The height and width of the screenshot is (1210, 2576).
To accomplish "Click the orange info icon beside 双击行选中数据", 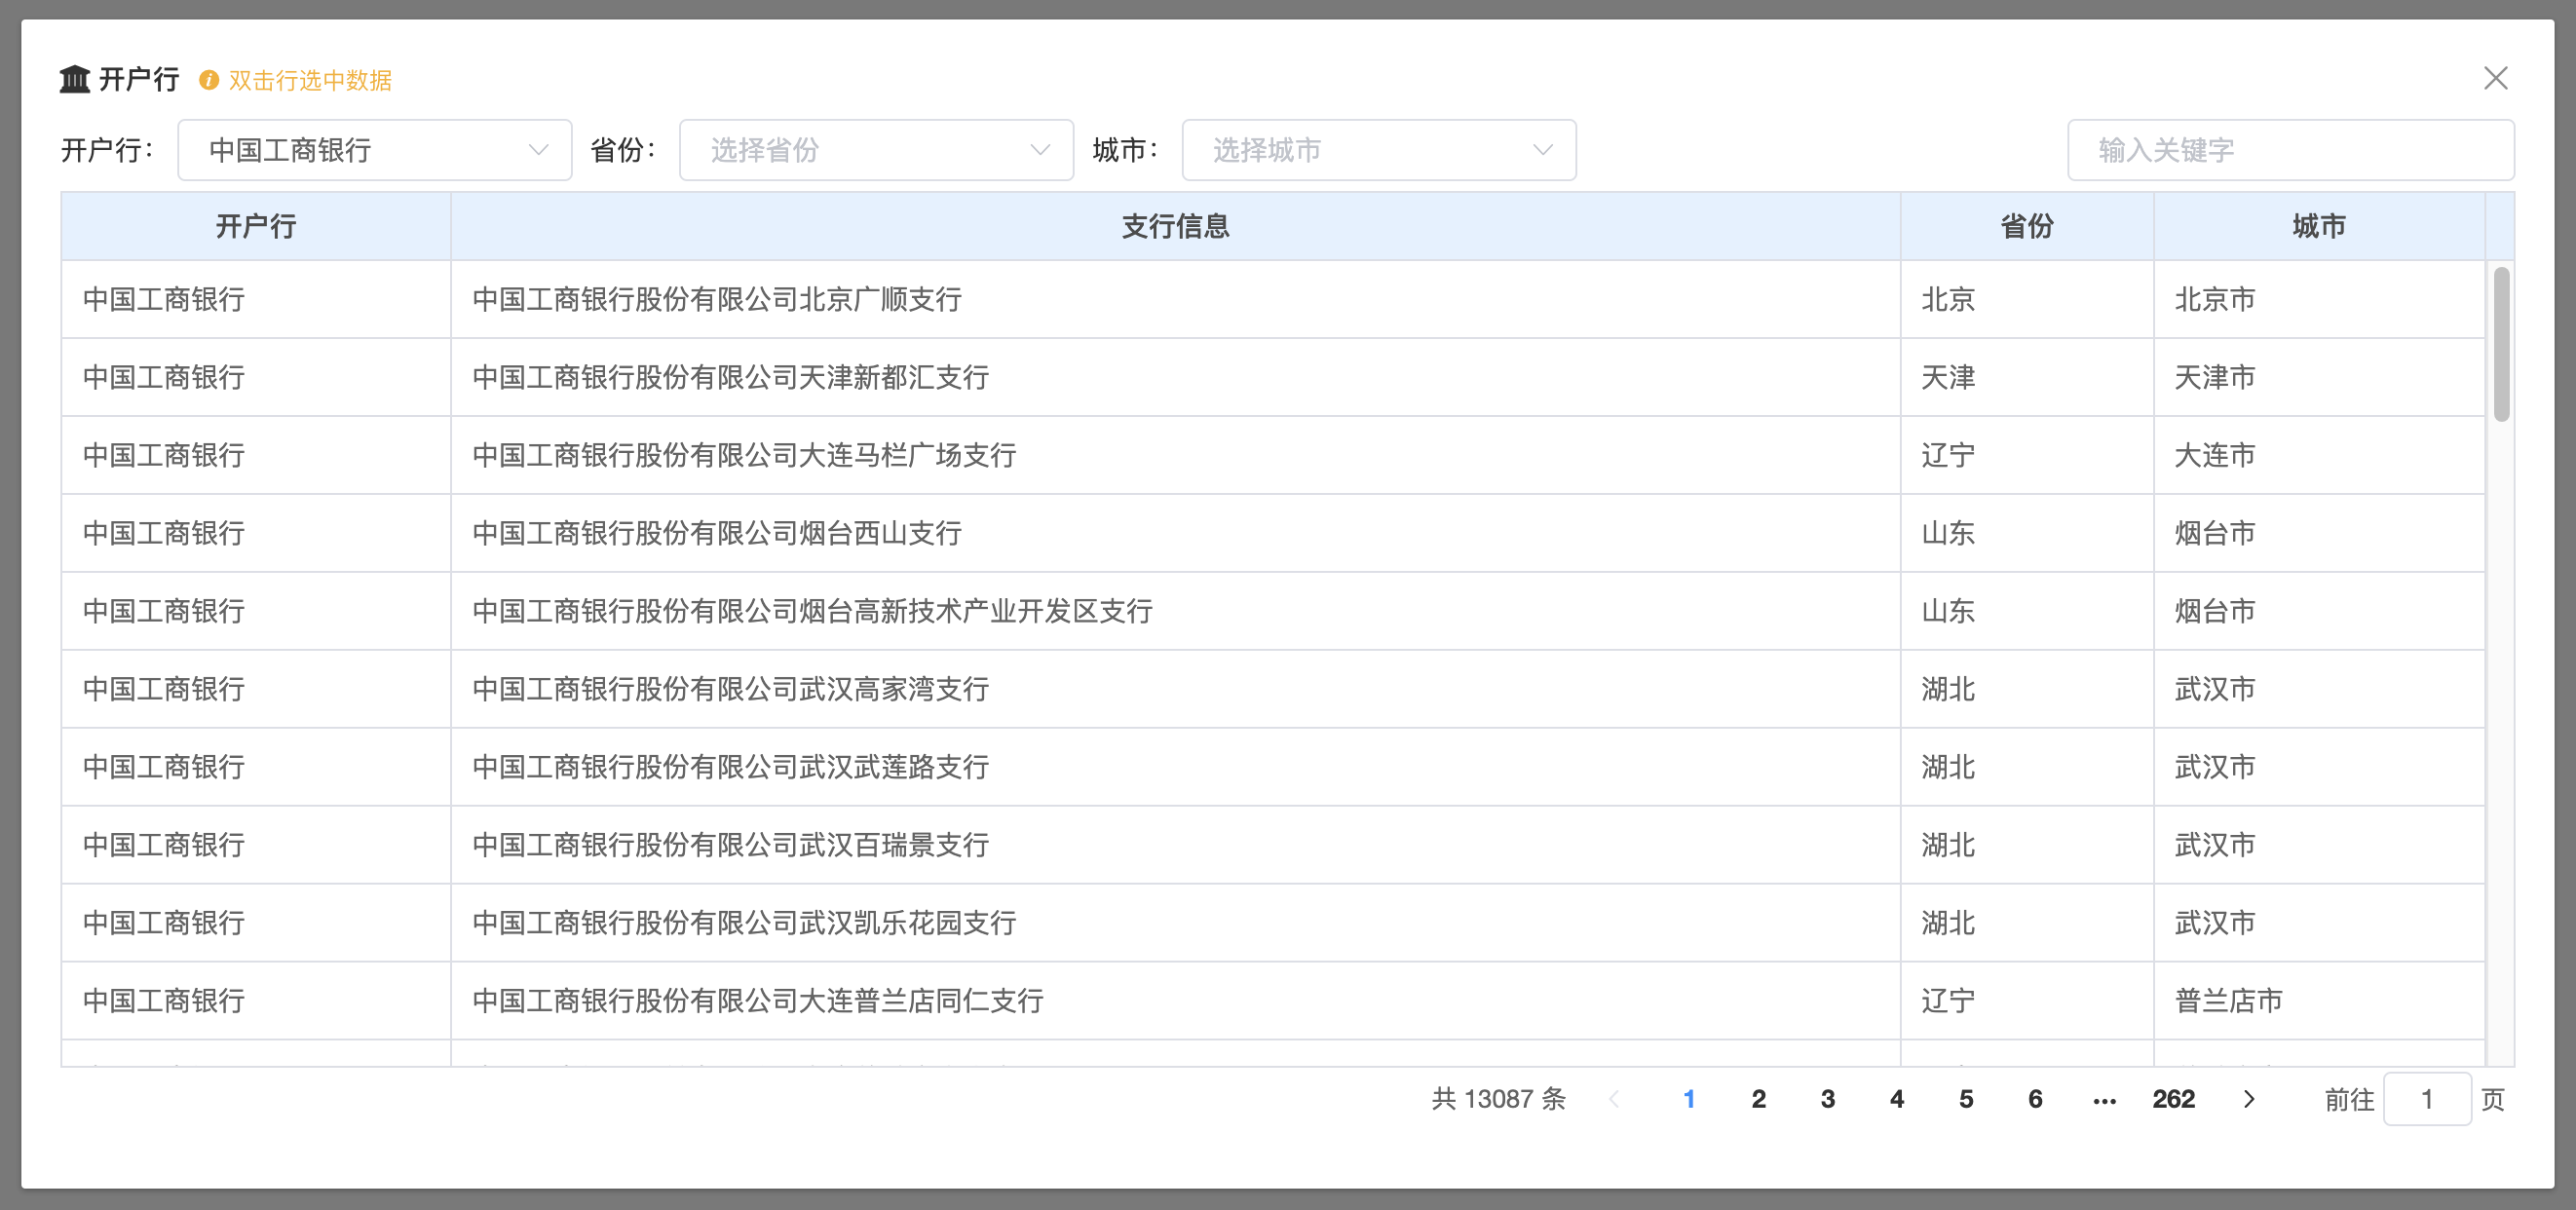I will [209, 80].
